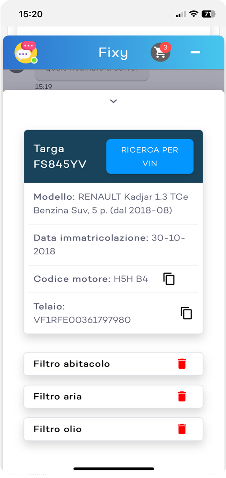Tap the Targa FS845YV plate label
Screen dimensions: 226x478
click(x=60, y=156)
